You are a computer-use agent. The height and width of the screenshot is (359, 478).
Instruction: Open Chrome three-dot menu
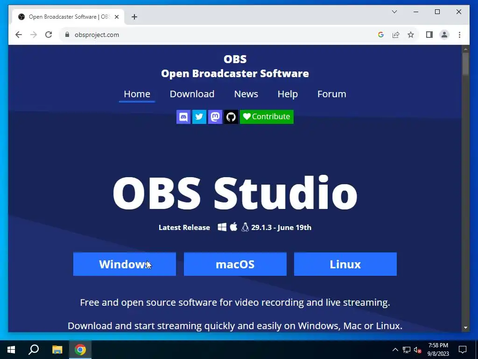[459, 35]
